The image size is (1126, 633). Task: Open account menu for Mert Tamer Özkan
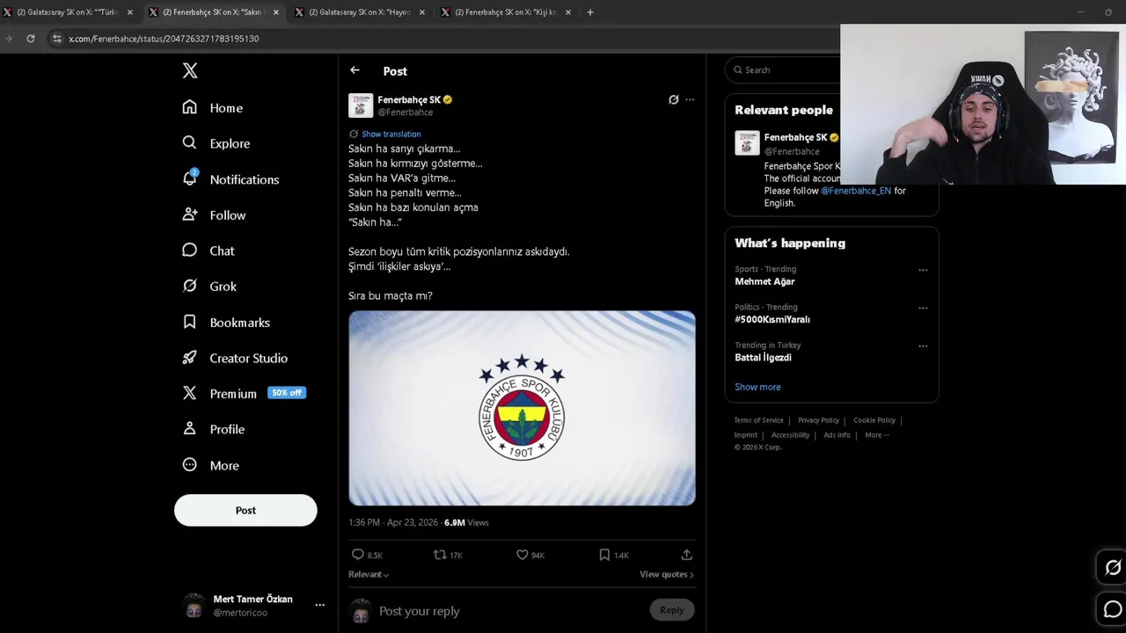254,605
